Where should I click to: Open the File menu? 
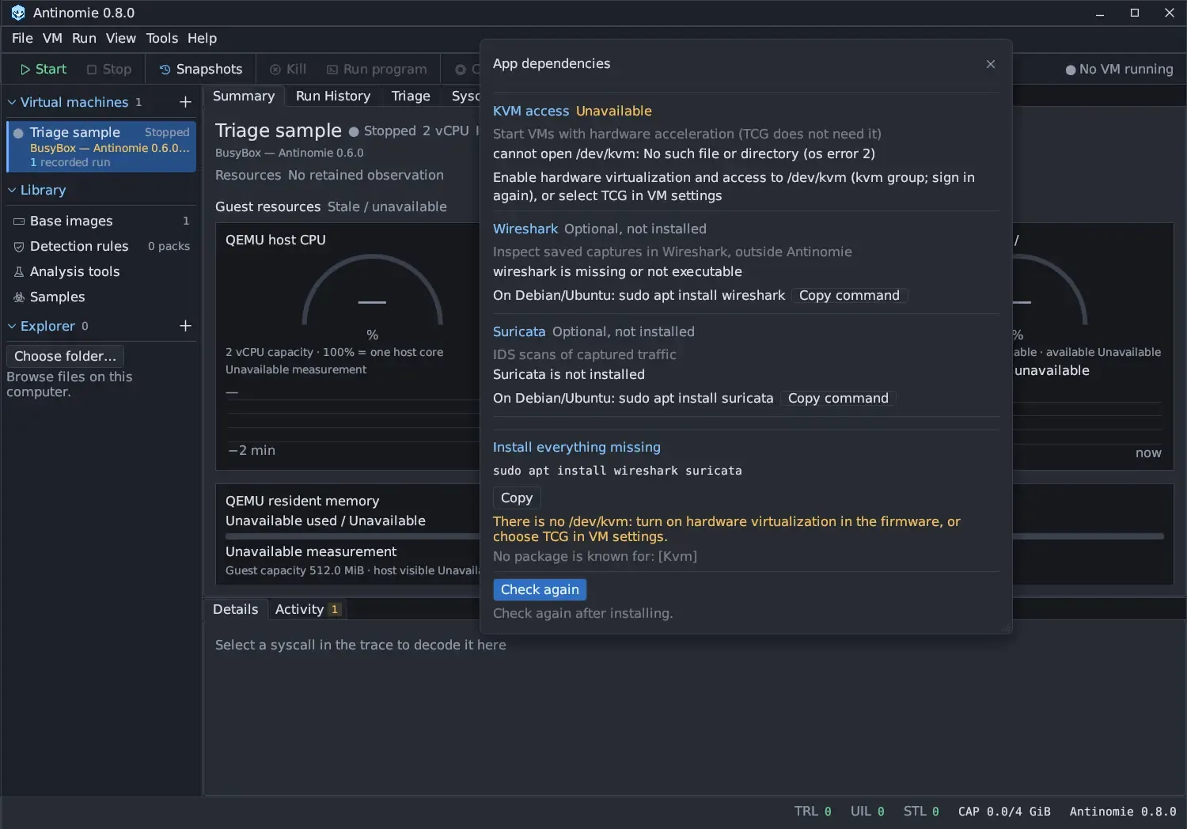tap(22, 38)
